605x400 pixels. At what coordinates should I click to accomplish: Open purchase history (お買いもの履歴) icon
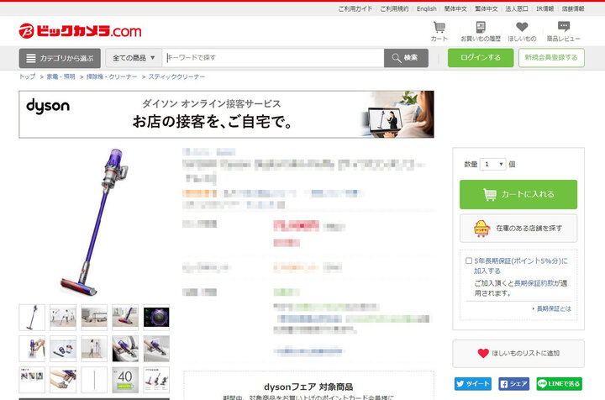pyautogui.click(x=481, y=31)
